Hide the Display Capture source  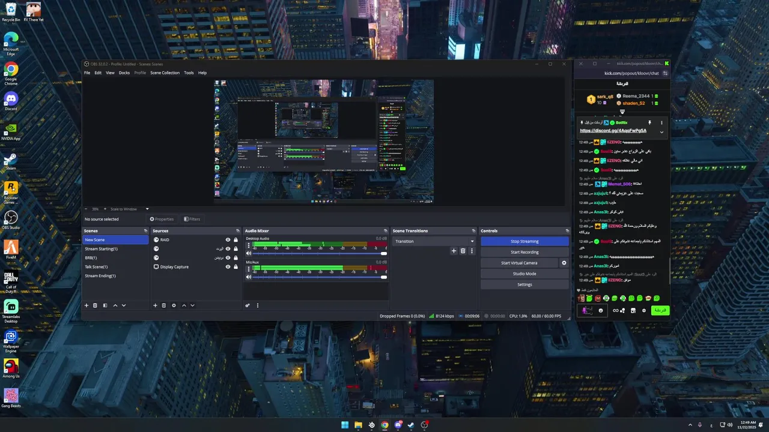228,267
